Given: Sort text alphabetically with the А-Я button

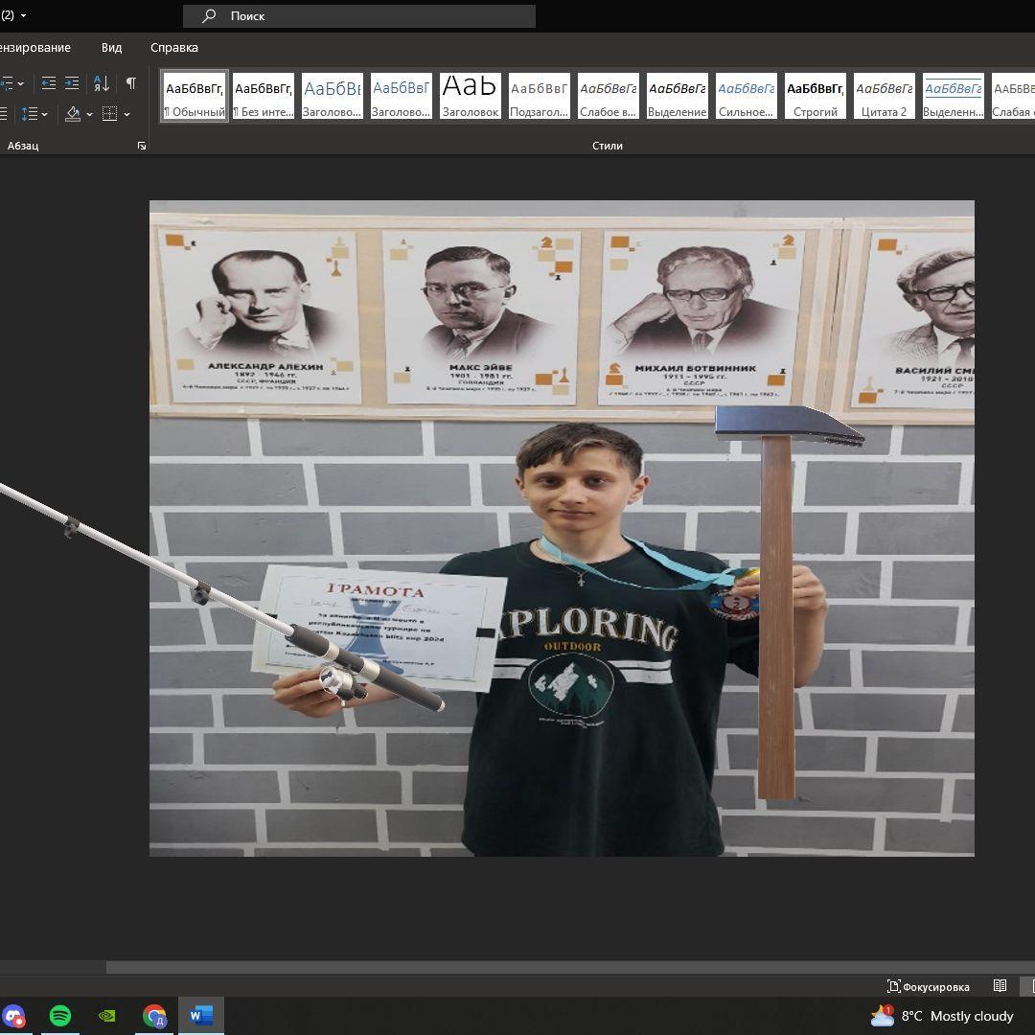Looking at the screenshot, I should [102, 83].
